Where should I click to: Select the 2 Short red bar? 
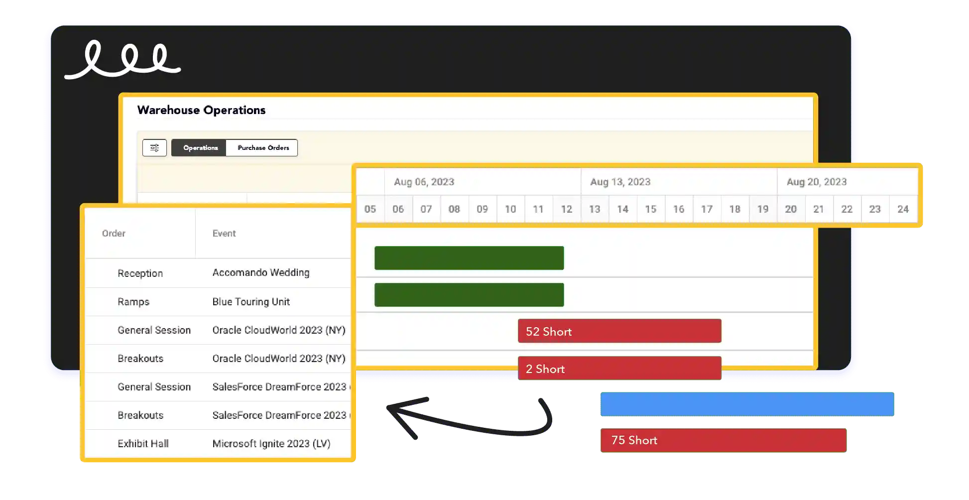tap(619, 369)
